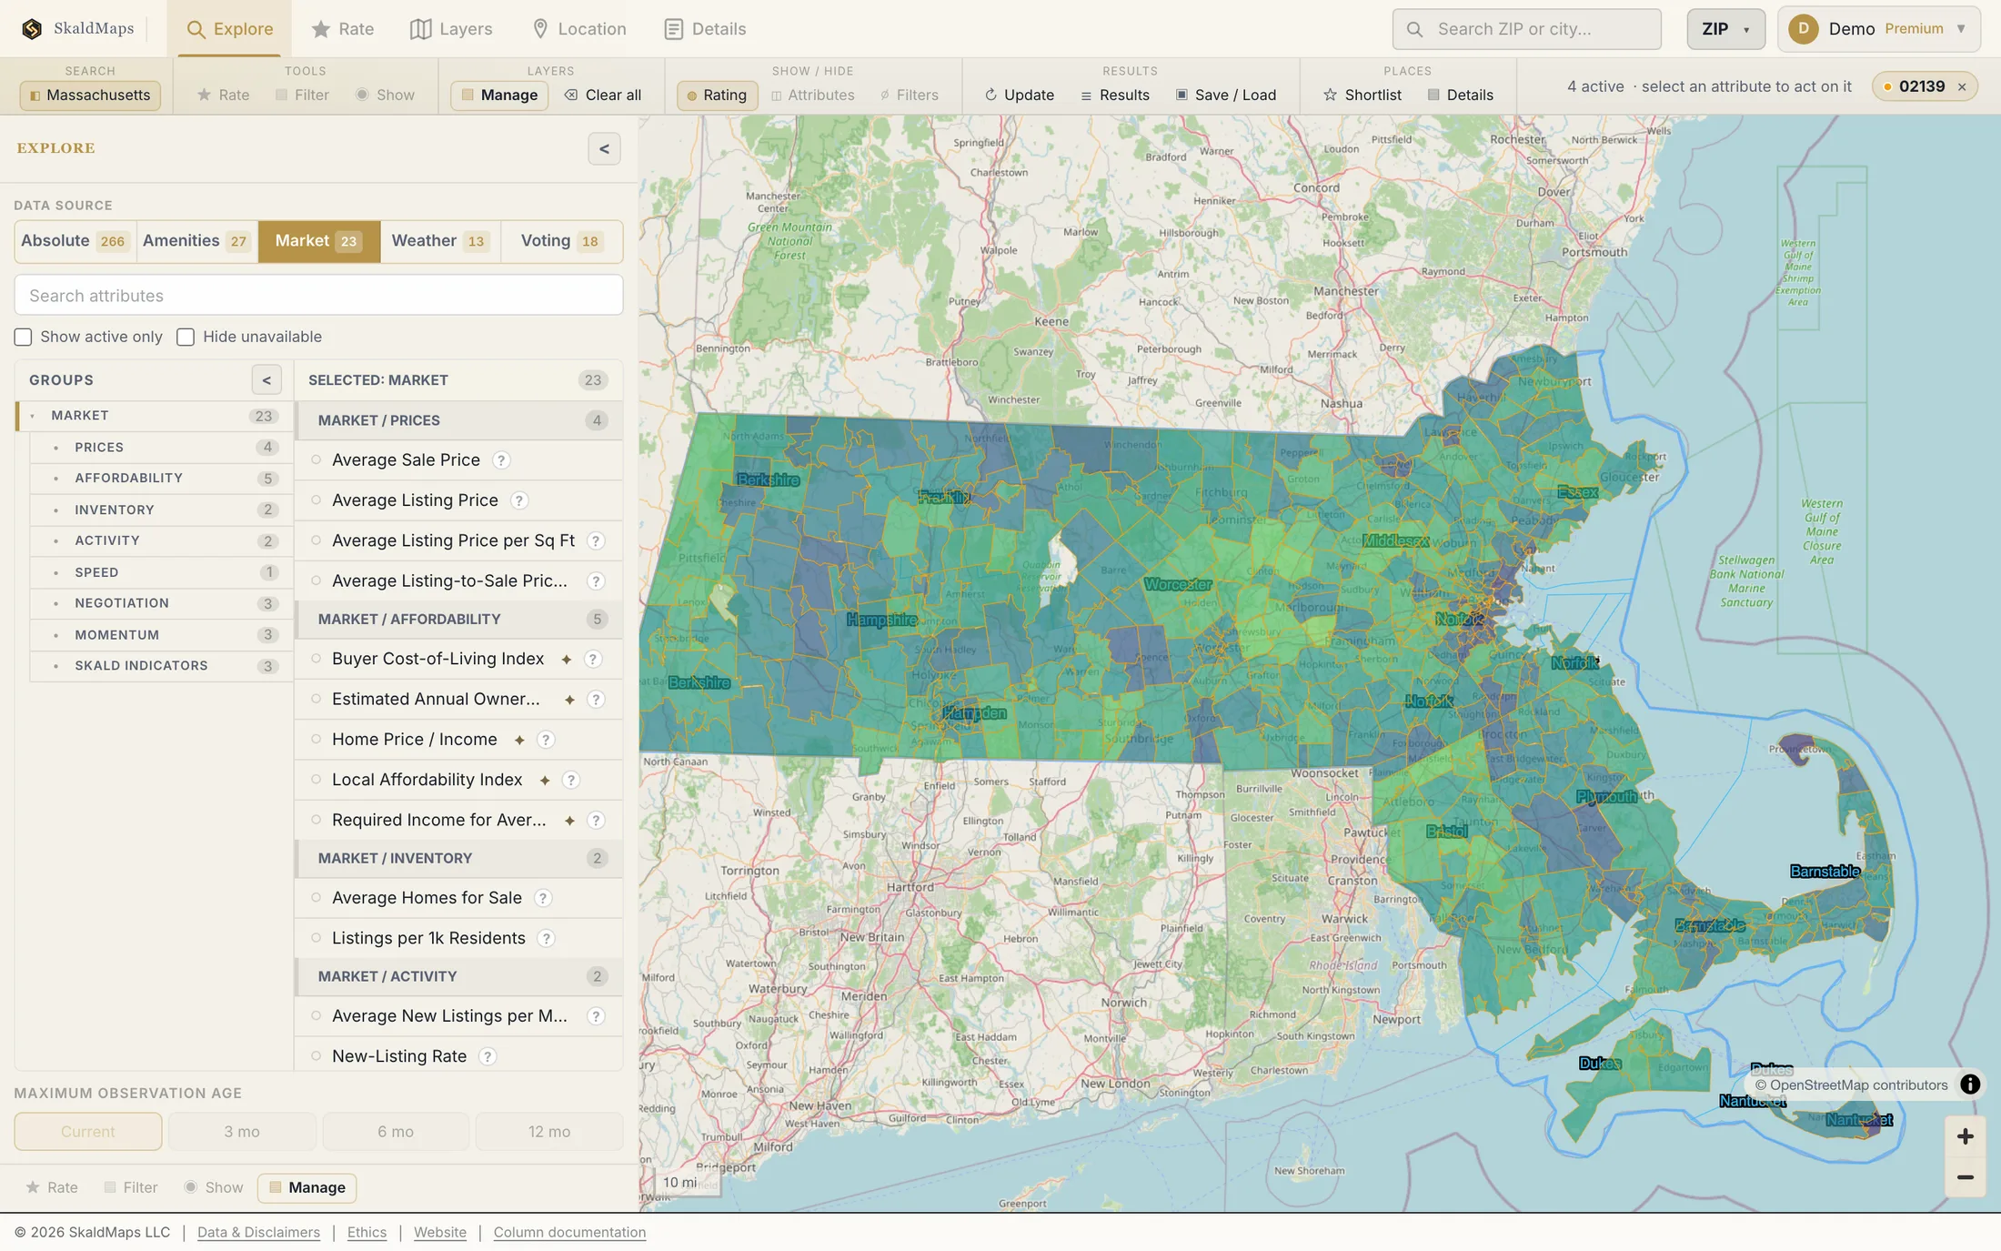The width and height of the screenshot is (2001, 1251).
Task: Remove the 02139 ZIP chip
Action: point(1962,87)
